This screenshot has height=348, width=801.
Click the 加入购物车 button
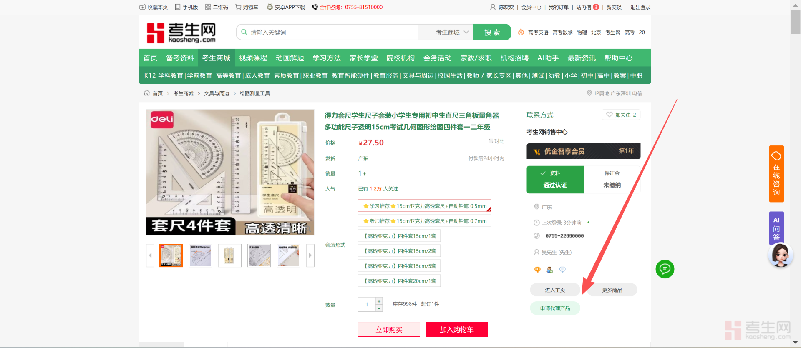click(x=456, y=329)
